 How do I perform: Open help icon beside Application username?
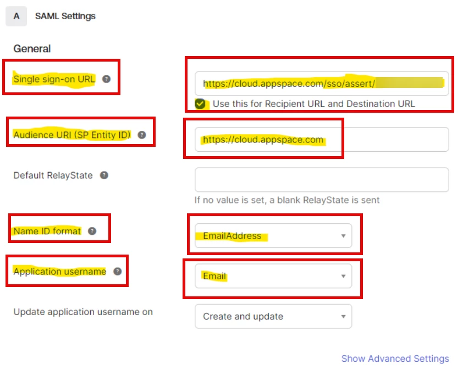coord(118,272)
